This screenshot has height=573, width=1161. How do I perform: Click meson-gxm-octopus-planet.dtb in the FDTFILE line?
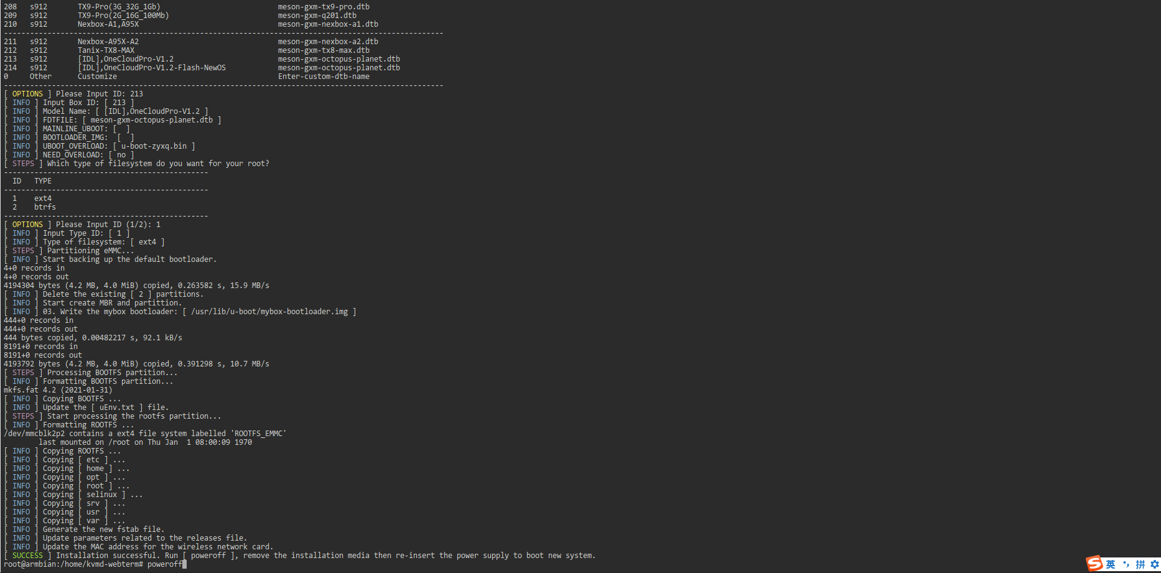tap(151, 120)
